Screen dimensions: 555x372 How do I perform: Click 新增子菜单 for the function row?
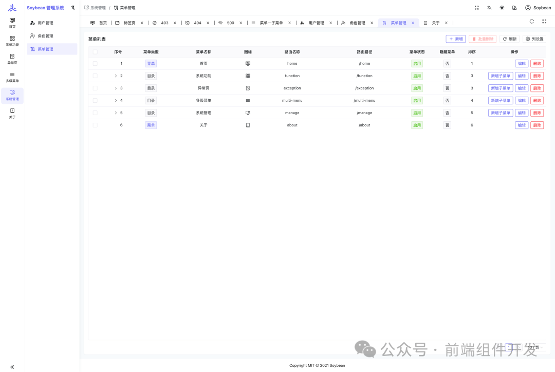click(x=501, y=76)
